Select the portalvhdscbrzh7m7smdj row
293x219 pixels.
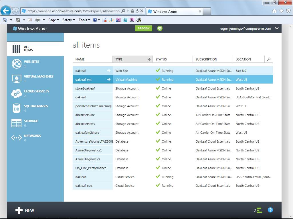click(x=173, y=106)
